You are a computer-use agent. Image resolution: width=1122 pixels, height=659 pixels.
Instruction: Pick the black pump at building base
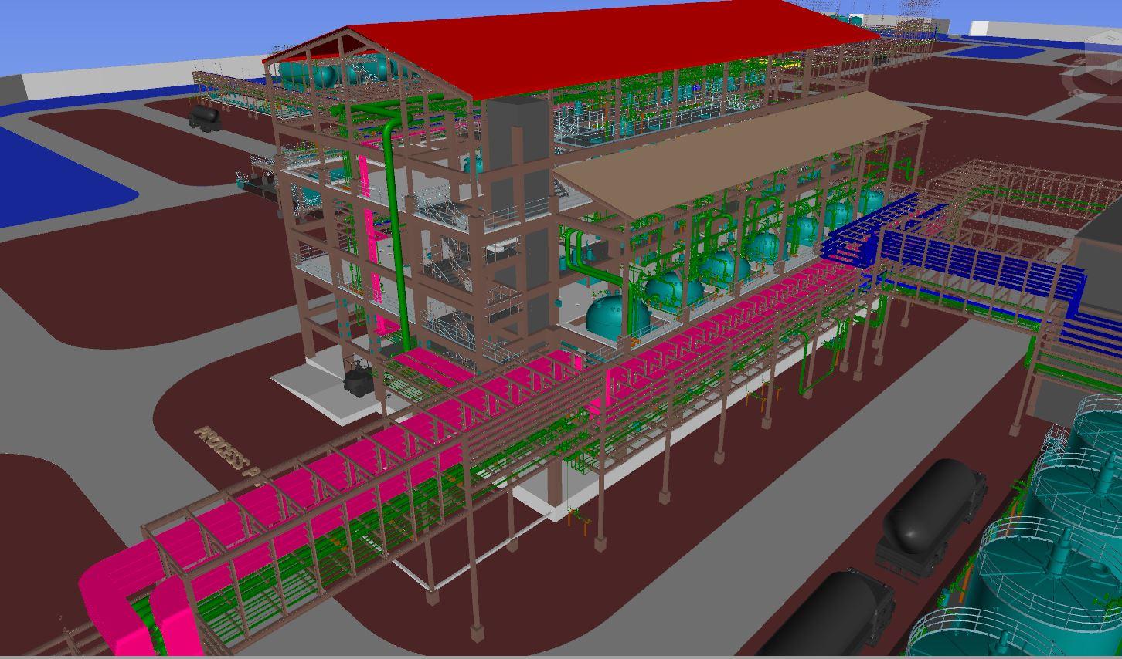click(x=358, y=380)
